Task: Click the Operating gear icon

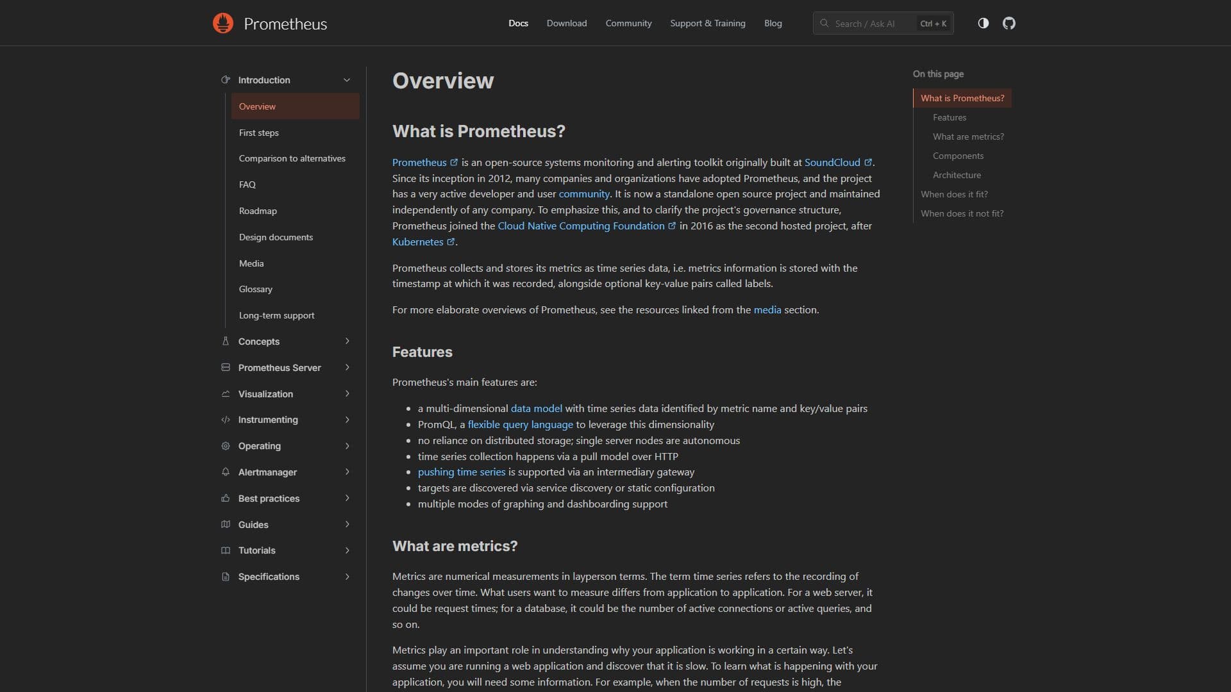Action: click(226, 446)
